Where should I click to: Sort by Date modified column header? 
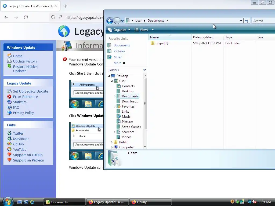coord(208,37)
